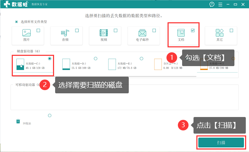This screenshot has height=152, width=249.
Task: Select the E: drive radio button
Action: click(x=142, y=59)
